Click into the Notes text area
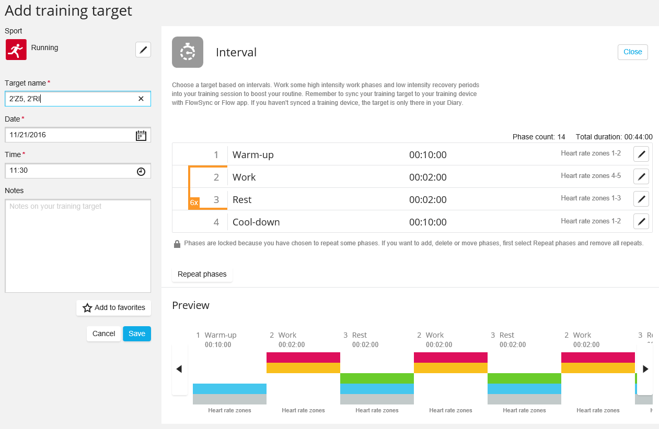The height and width of the screenshot is (429, 659). pyautogui.click(x=78, y=246)
